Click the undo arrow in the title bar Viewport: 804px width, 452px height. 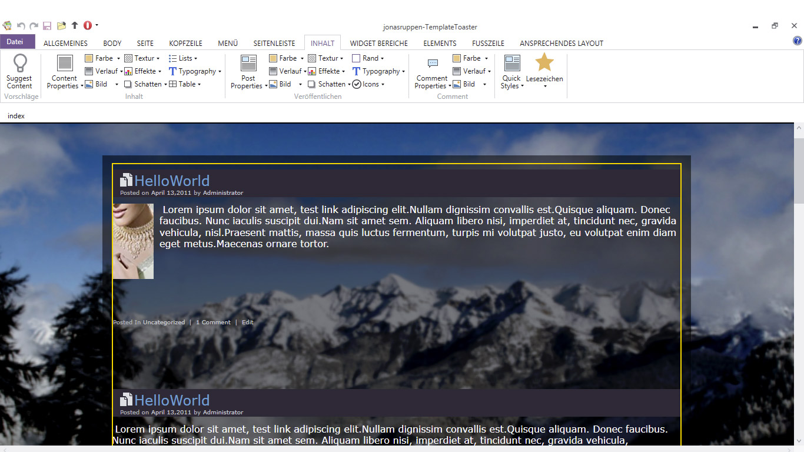click(x=21, y=26)
